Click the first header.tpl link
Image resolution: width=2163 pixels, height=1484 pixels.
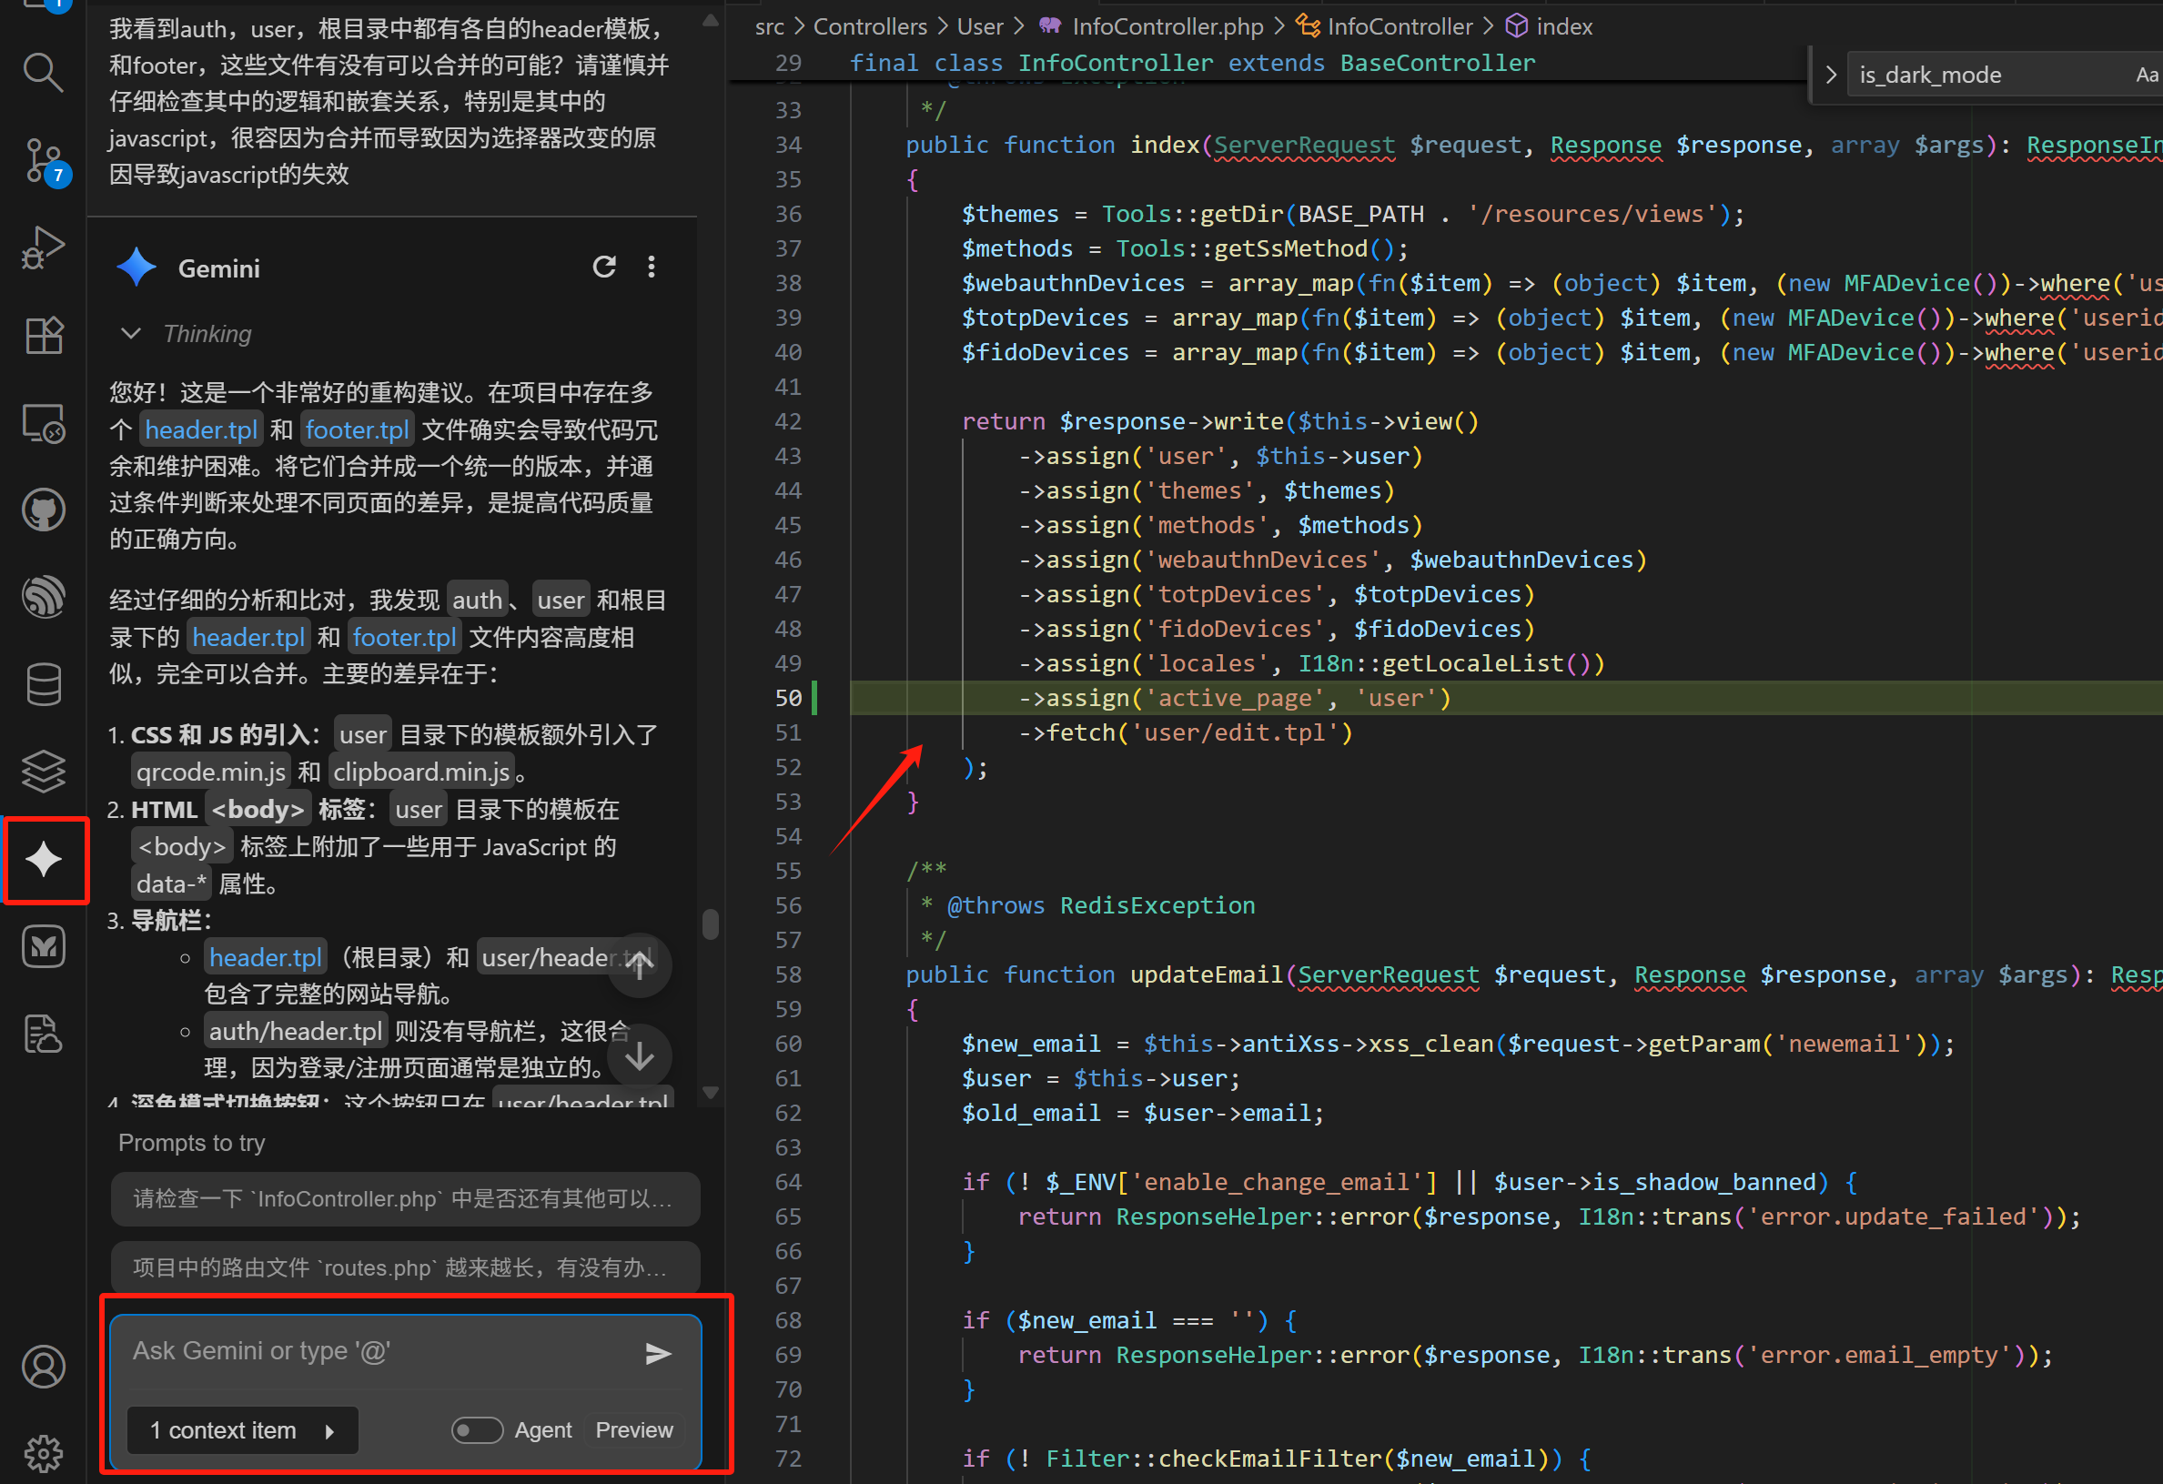coord(201,429)
